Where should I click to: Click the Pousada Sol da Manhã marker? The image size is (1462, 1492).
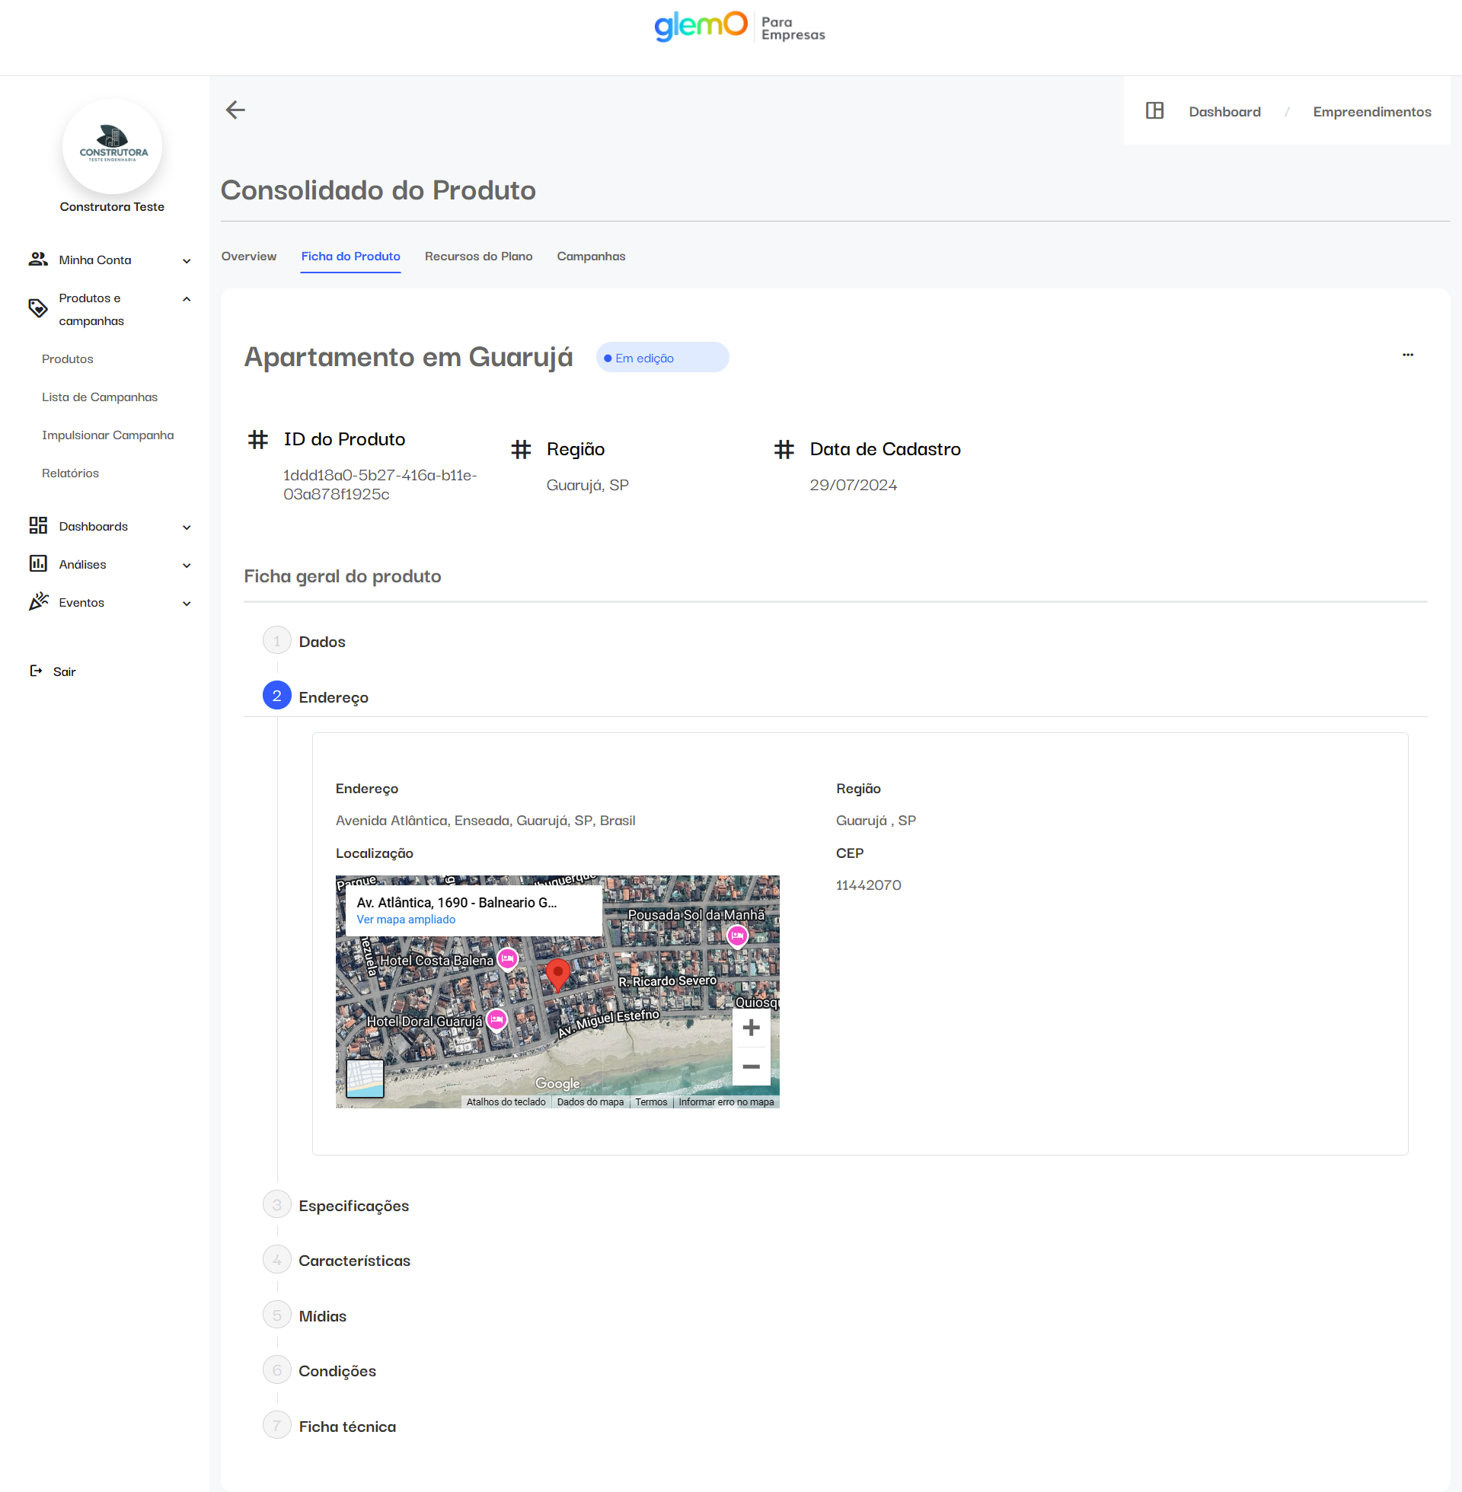pyautogui.click(x=736, y=935)
